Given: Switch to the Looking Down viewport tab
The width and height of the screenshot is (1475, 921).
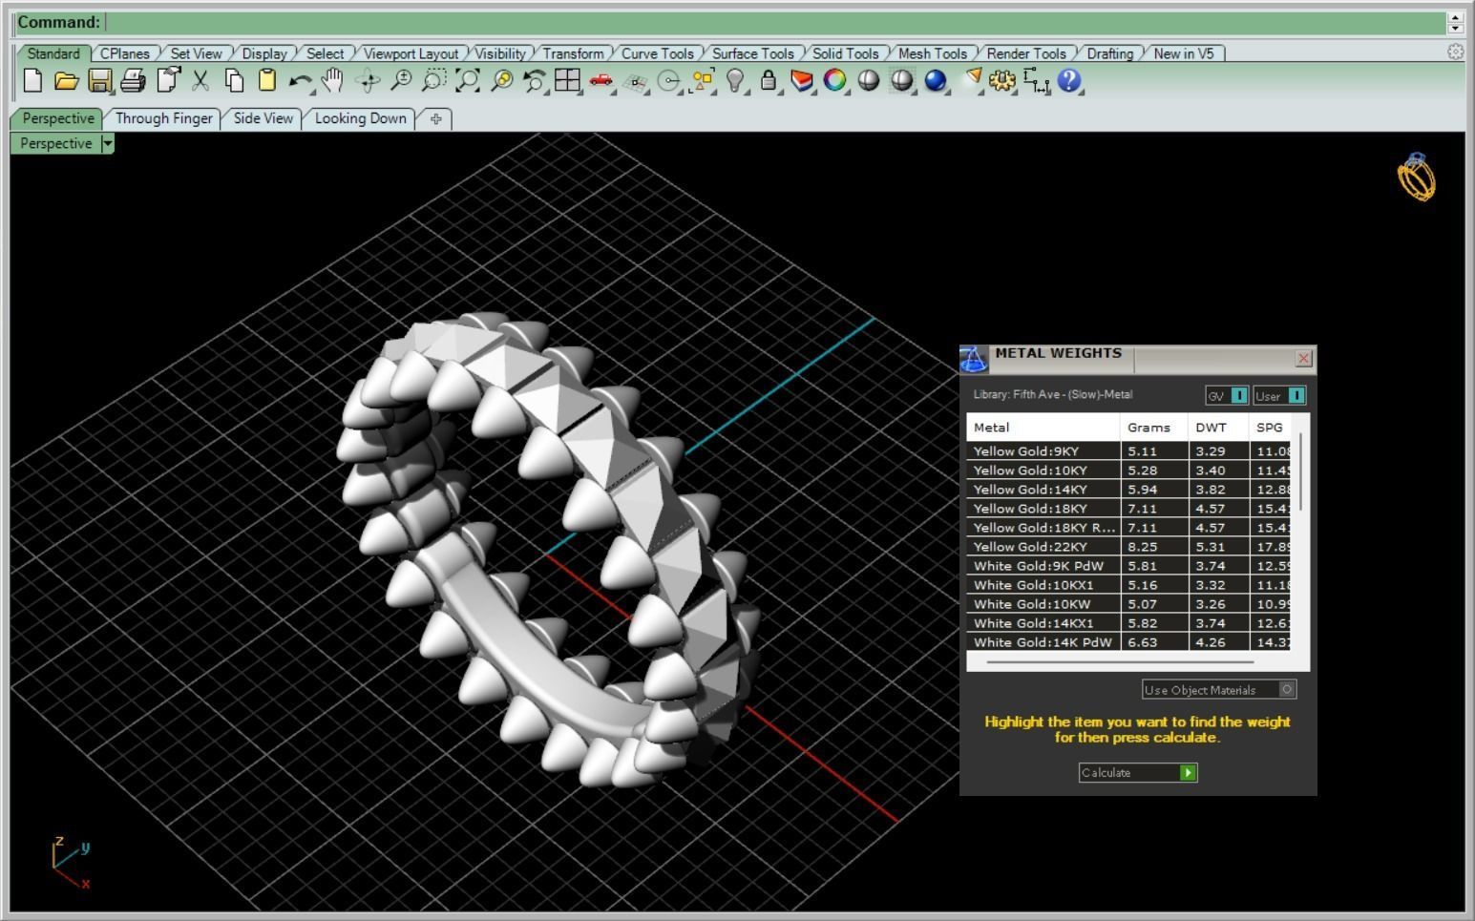Looking at the screenshot, I should click(360, 118).
